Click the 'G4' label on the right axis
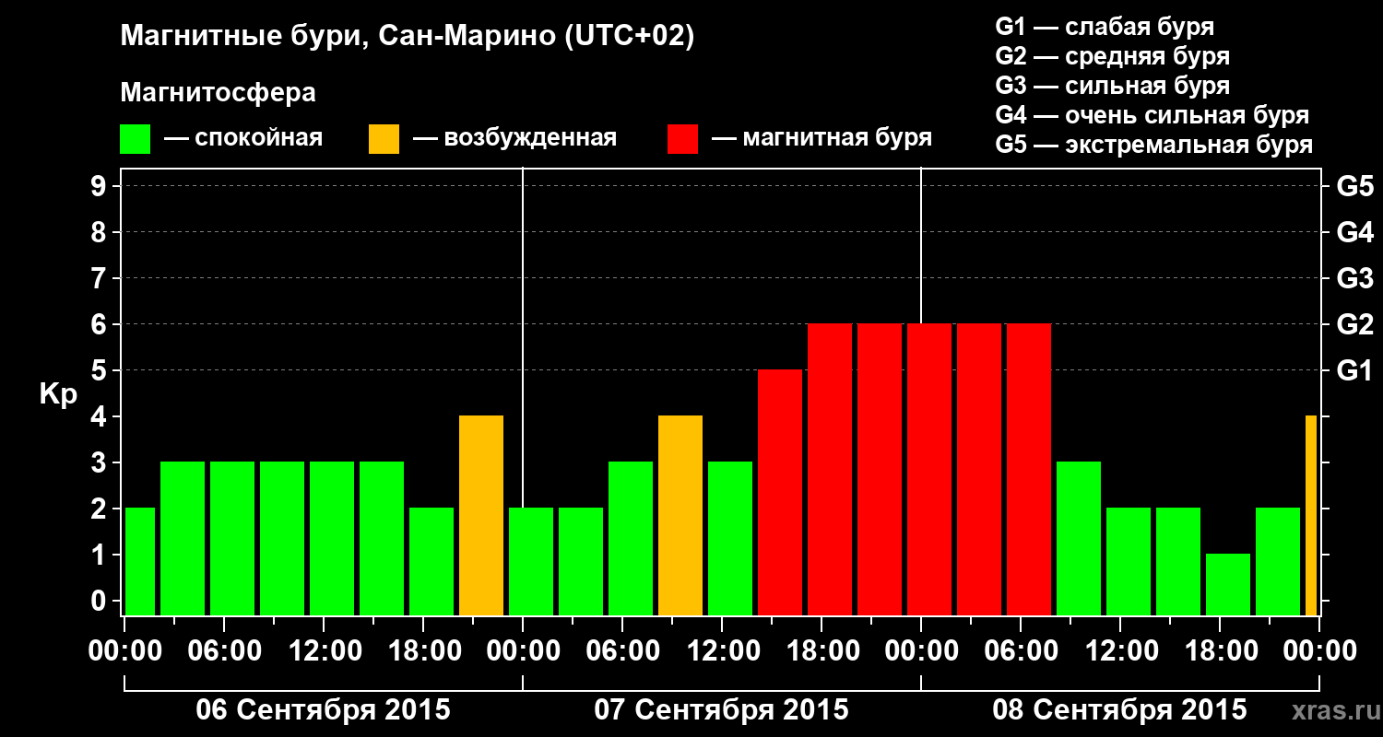The width and height of the screenshot is (1383, 737). point(1355,233)
